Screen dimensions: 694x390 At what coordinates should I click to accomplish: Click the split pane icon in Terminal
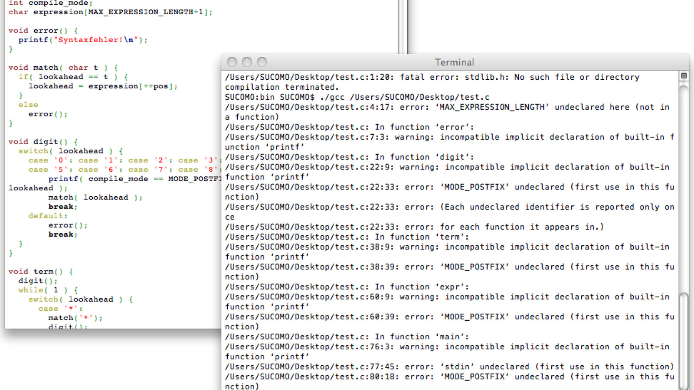tap(684, 76)
